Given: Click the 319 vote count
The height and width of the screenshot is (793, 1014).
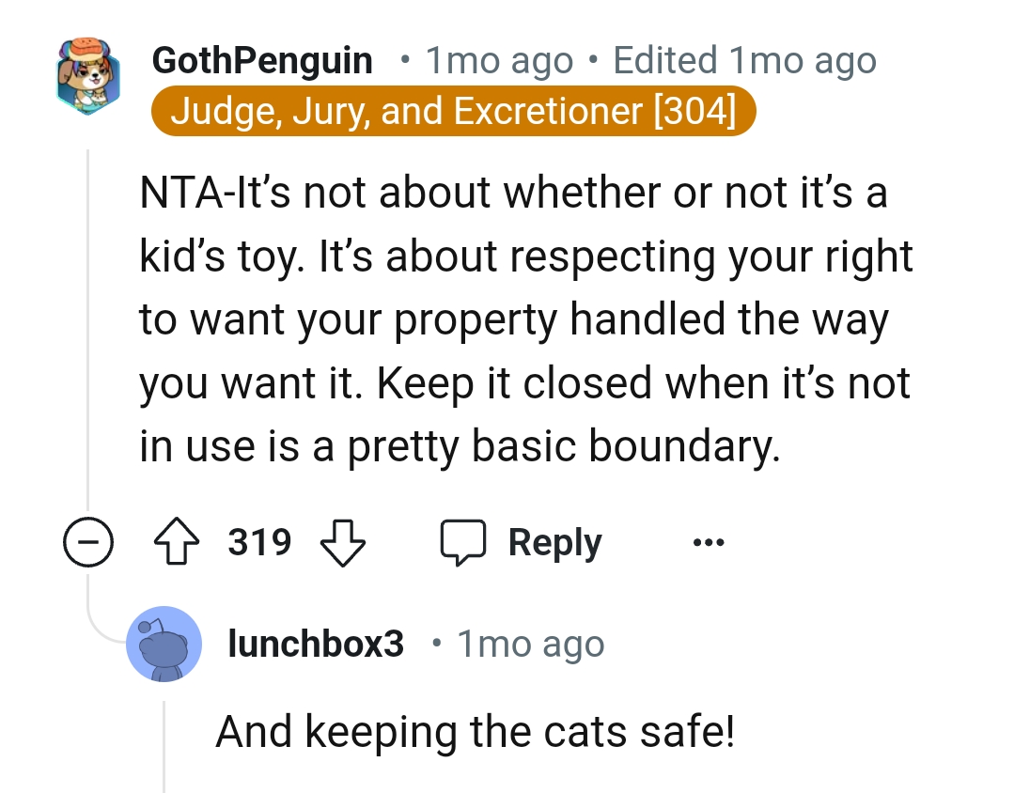Looking at the screenshot, I should click(x=259, y=543).
